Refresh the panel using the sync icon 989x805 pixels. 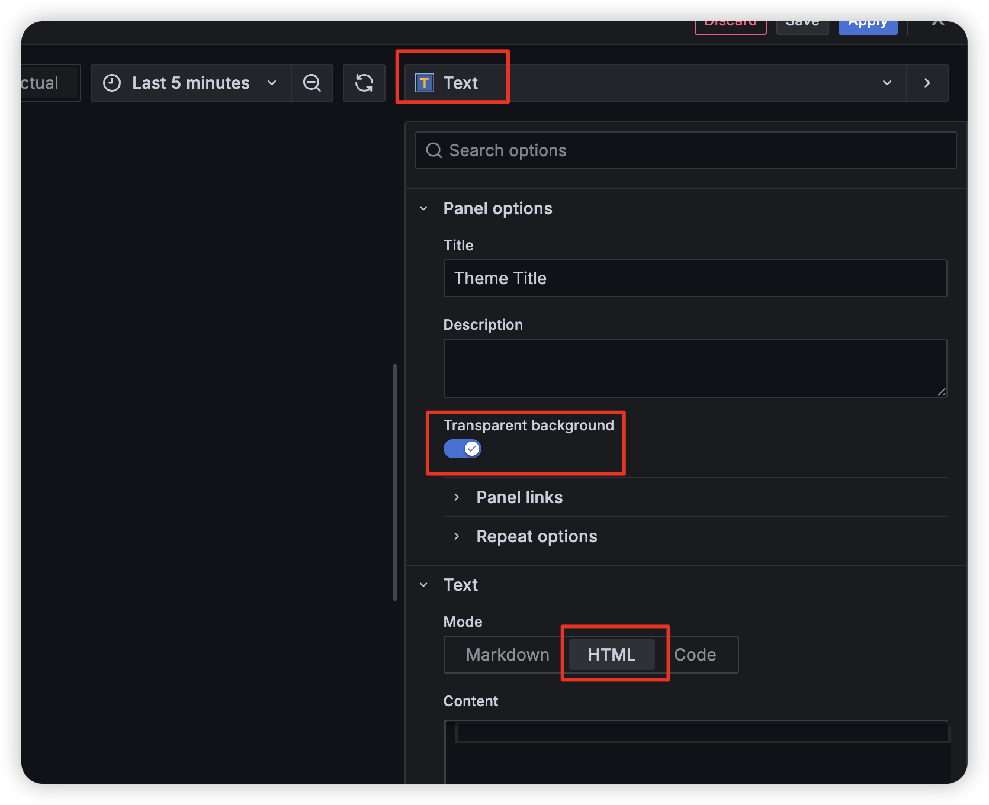(364, 83)
